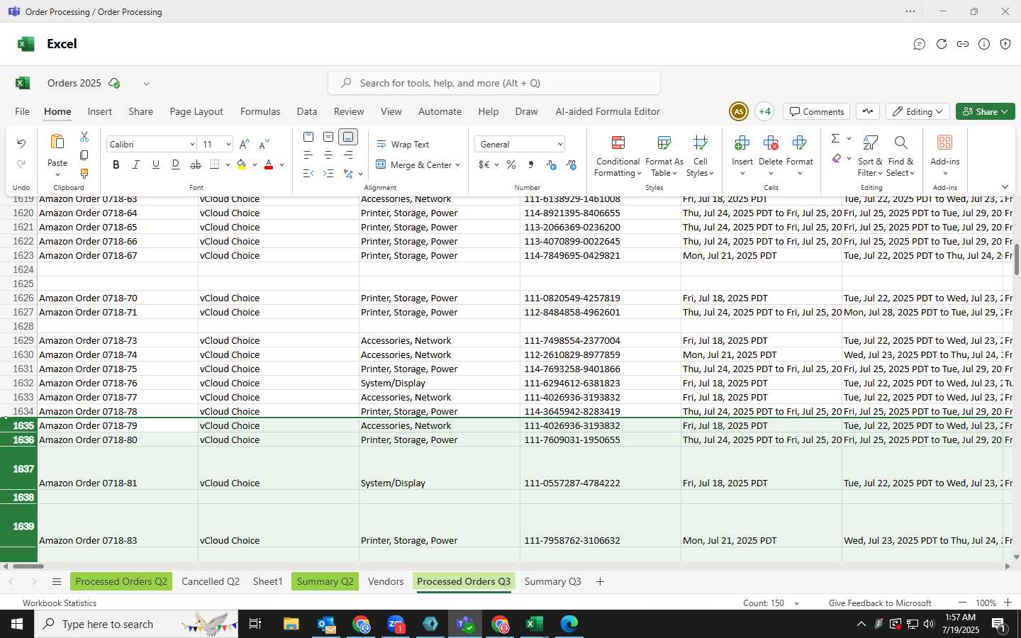Open the Formulas ribbon tab
Image resolution: width=1021 pixels, height=638 pixels.
click(260, 111)
